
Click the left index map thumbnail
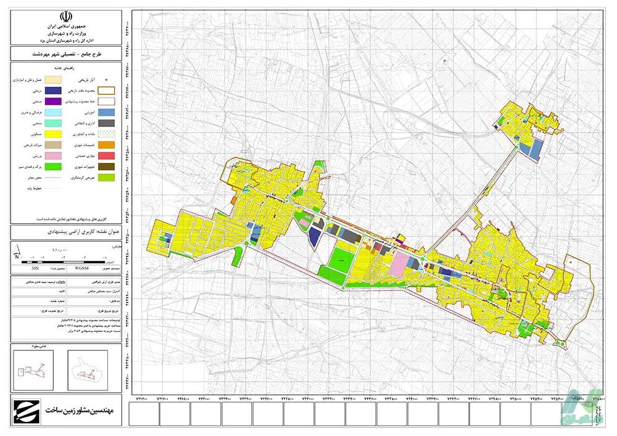click(x=33, y=371)
